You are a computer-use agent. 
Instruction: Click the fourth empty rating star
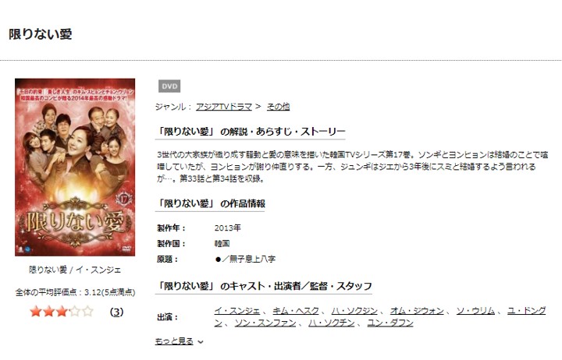[x=75, y=312]
